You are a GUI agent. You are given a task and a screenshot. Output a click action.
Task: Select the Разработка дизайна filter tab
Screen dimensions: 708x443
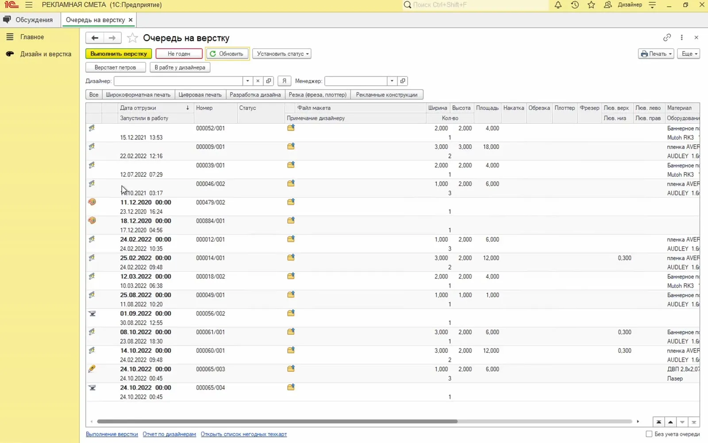(255, 95)
